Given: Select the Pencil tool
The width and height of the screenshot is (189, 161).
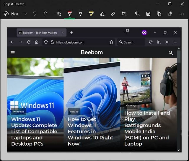Looking at the screenshot, I should (x=80, y=14).
